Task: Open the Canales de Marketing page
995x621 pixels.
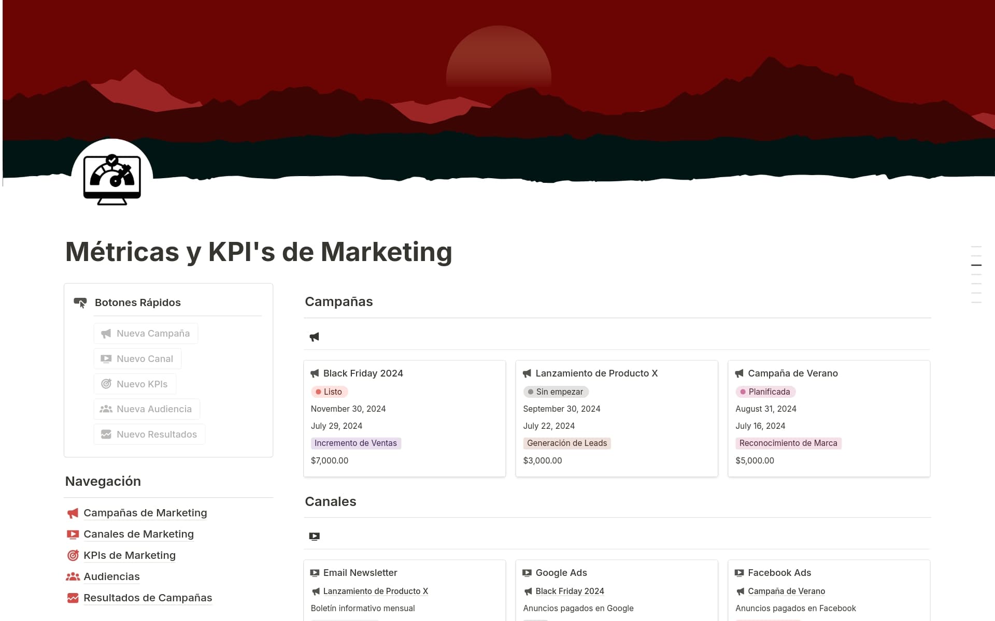Action: point(138,534)
